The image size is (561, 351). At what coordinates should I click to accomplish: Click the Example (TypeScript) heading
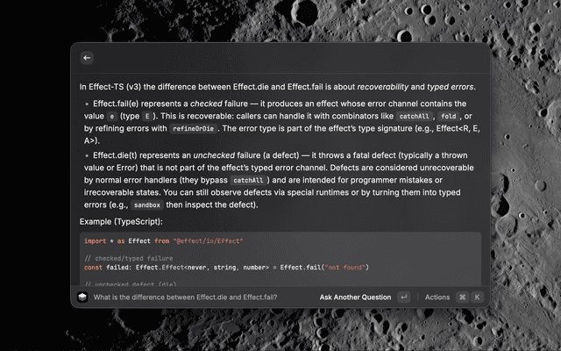121,222
